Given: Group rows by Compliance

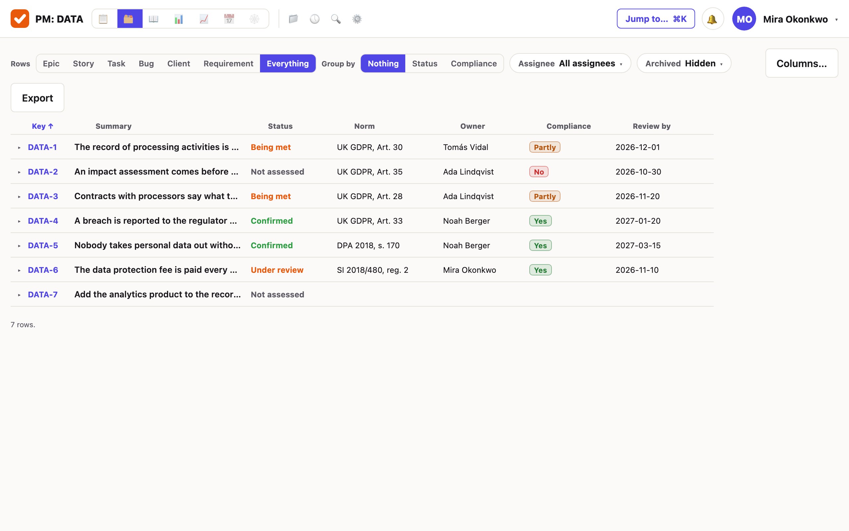Looking at the screenshot, I should tap(474, 64).
